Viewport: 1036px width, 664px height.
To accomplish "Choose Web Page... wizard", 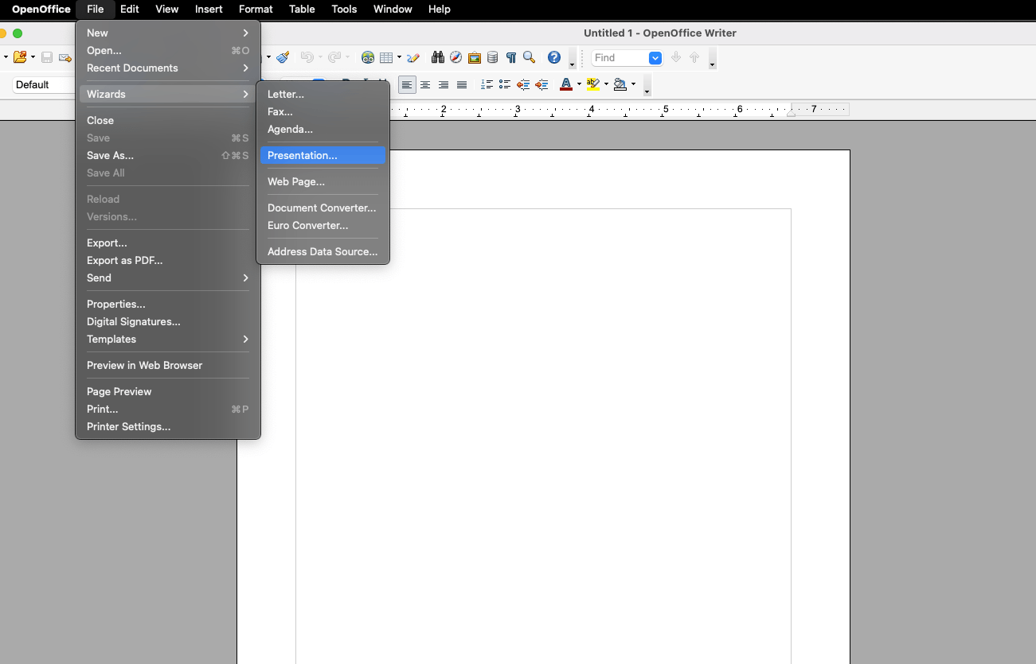I will 323,181.
